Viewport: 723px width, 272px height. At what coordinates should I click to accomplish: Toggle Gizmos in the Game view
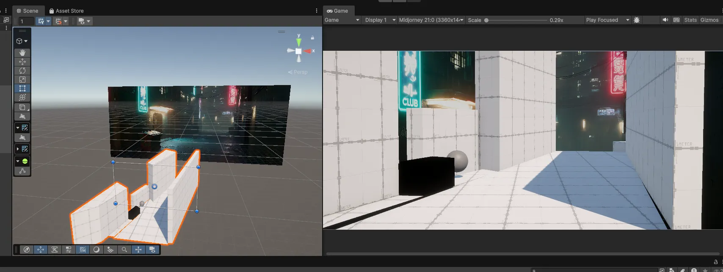point(709,20)
